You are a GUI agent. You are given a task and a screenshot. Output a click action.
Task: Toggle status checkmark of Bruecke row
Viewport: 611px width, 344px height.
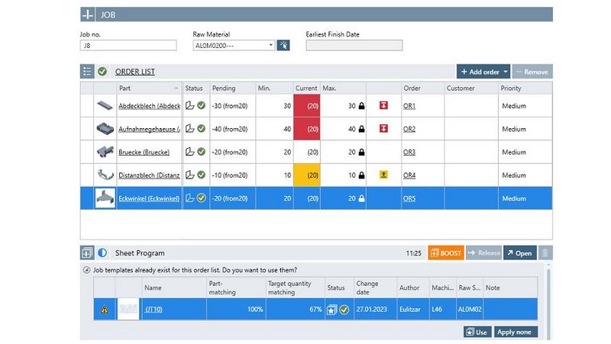[202, 152]
